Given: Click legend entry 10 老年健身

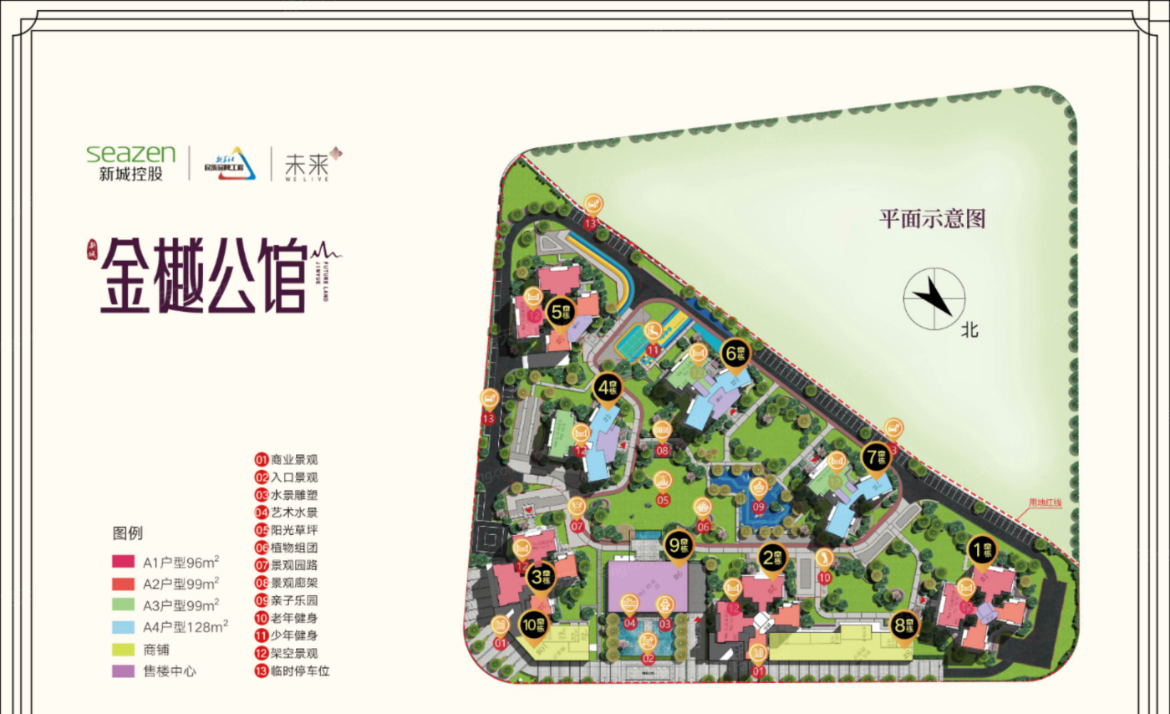Looking at the screenshot, I should (x=287, y=618).
